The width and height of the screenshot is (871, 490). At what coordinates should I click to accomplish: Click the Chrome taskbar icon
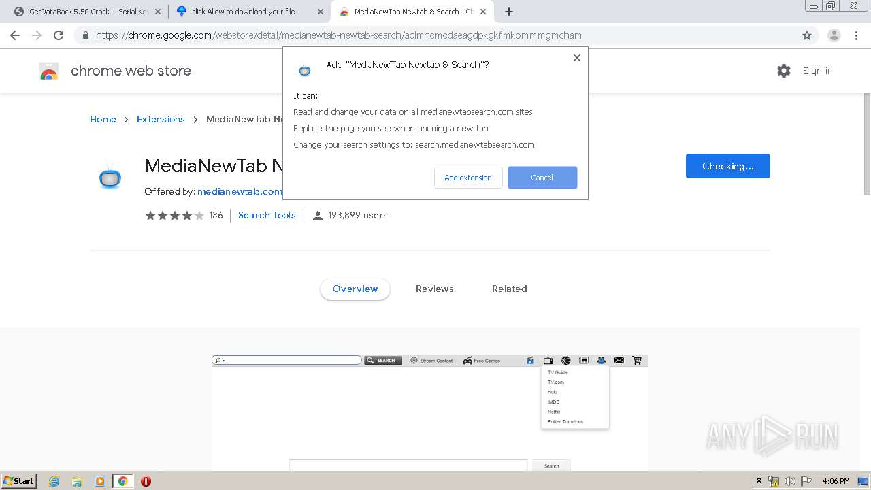[x=123, y=481]
